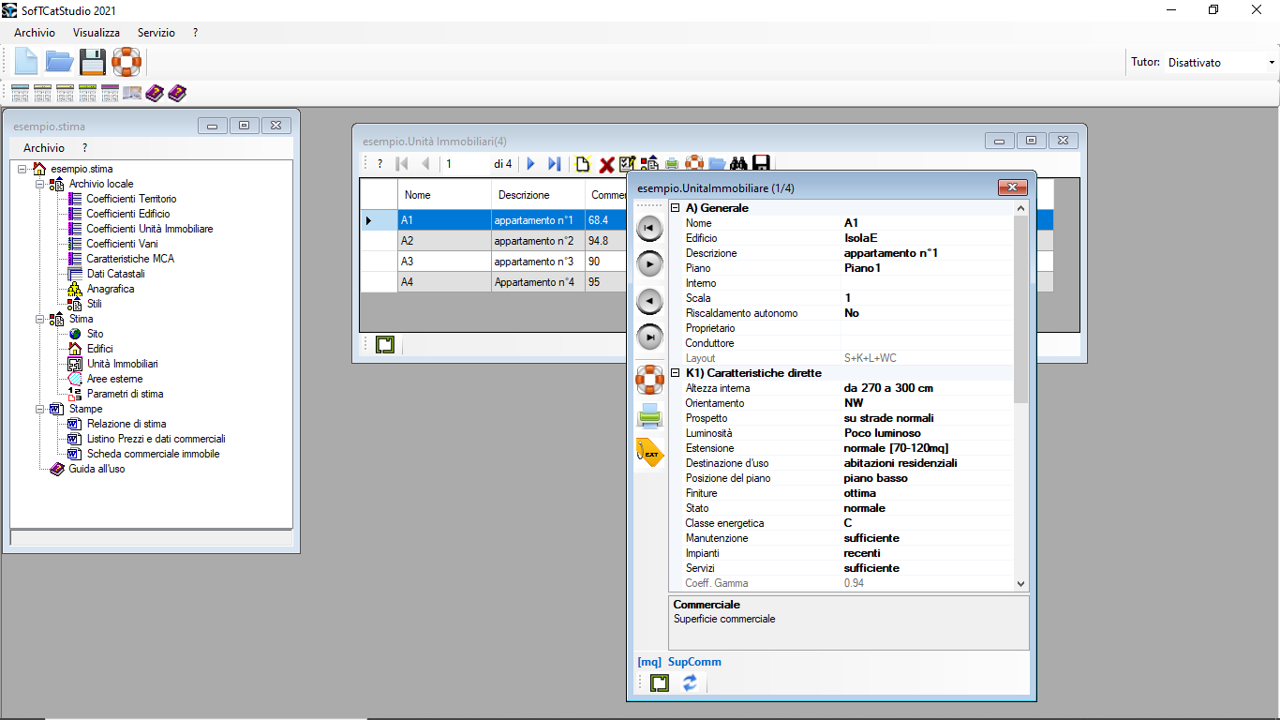Viewport: 1280px width, 720px height.
Task: Click green square icon at dialog bottom
Action: point(660,682)
